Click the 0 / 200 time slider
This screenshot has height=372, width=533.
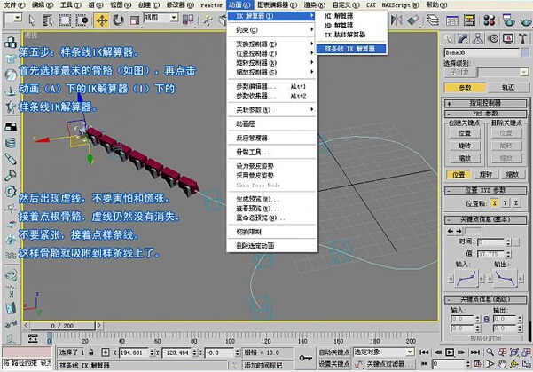click(x=62, y=326)
